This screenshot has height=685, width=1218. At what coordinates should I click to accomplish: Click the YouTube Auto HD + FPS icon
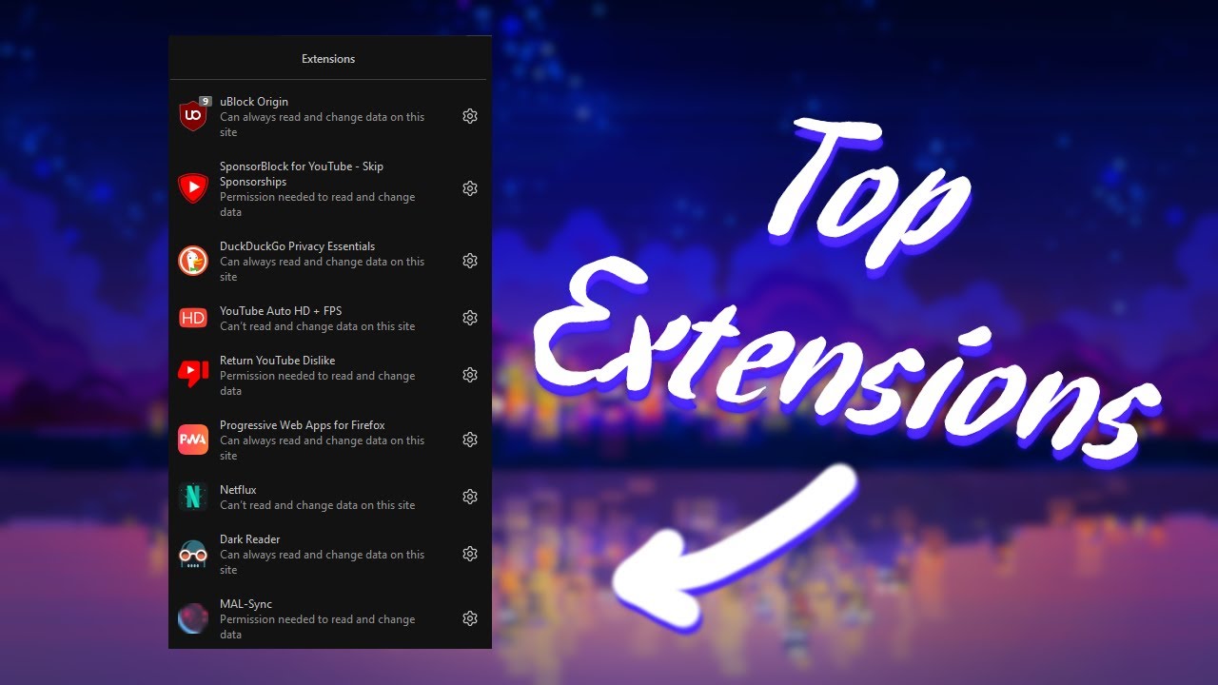coord(193,318)
